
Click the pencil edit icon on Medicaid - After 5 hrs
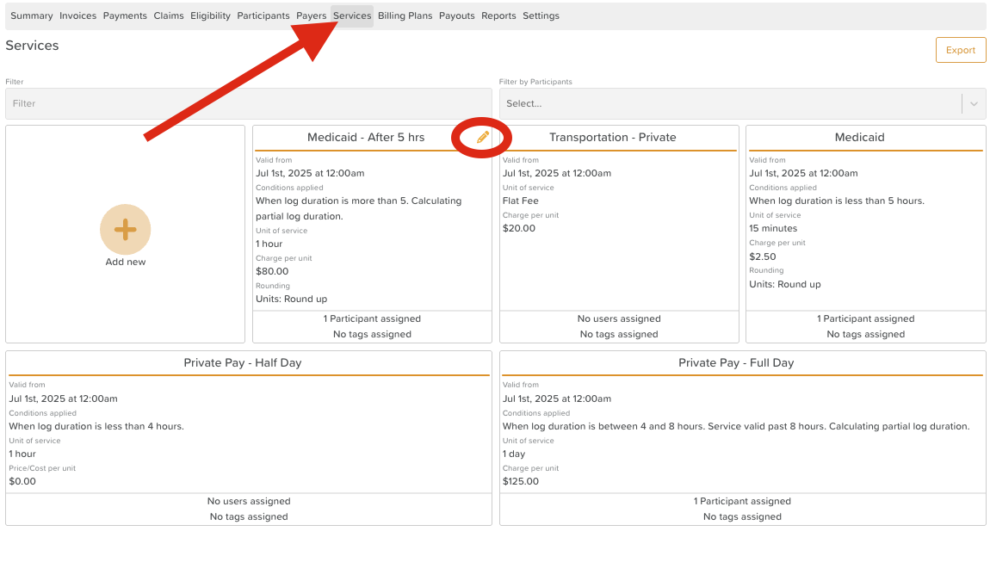click(483, 137)
